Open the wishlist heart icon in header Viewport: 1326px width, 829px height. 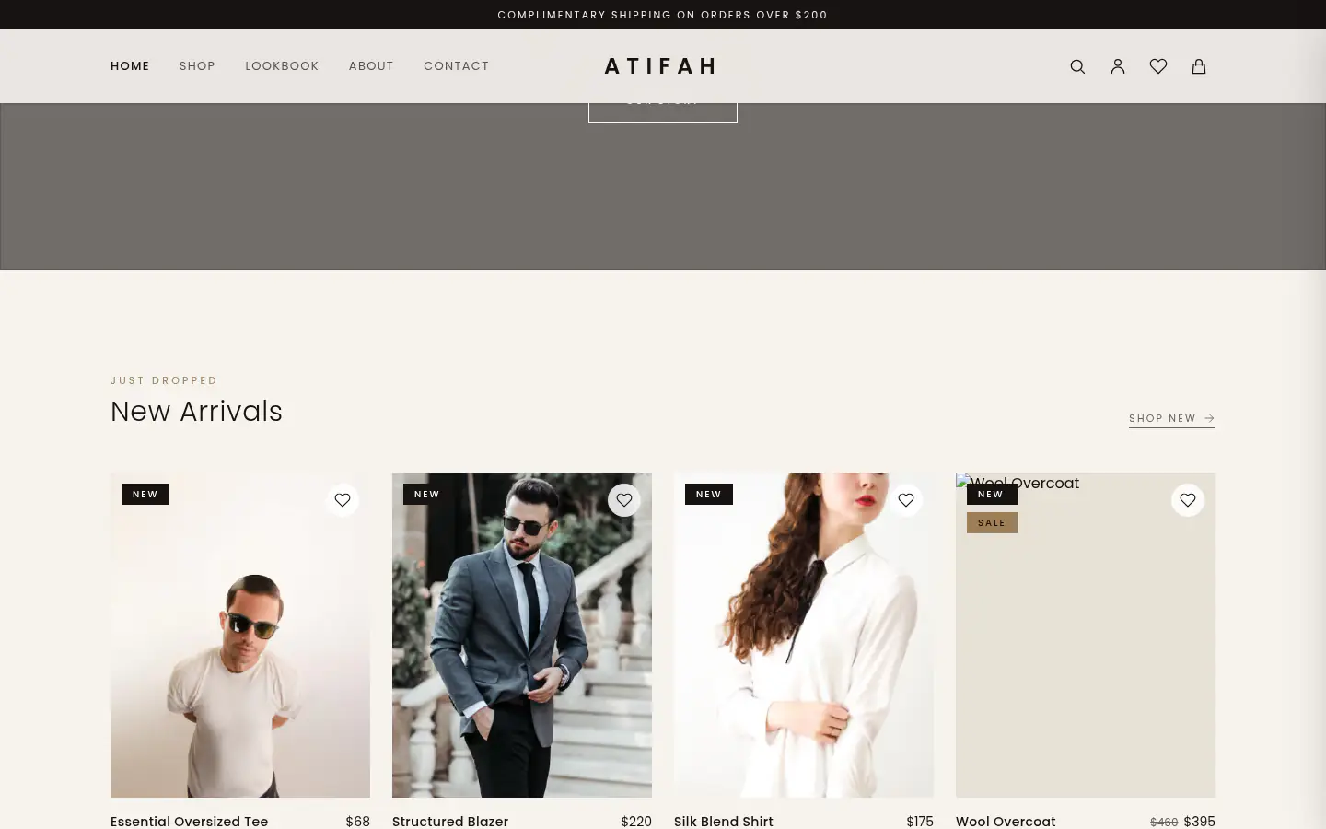tap(1158, 66)
